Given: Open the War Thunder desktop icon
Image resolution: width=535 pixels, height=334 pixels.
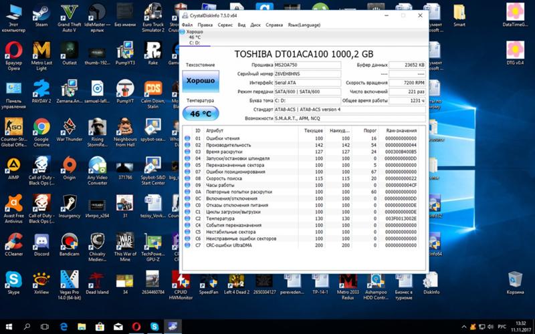Looking at the screenshot, I should (x=70, y=130).
